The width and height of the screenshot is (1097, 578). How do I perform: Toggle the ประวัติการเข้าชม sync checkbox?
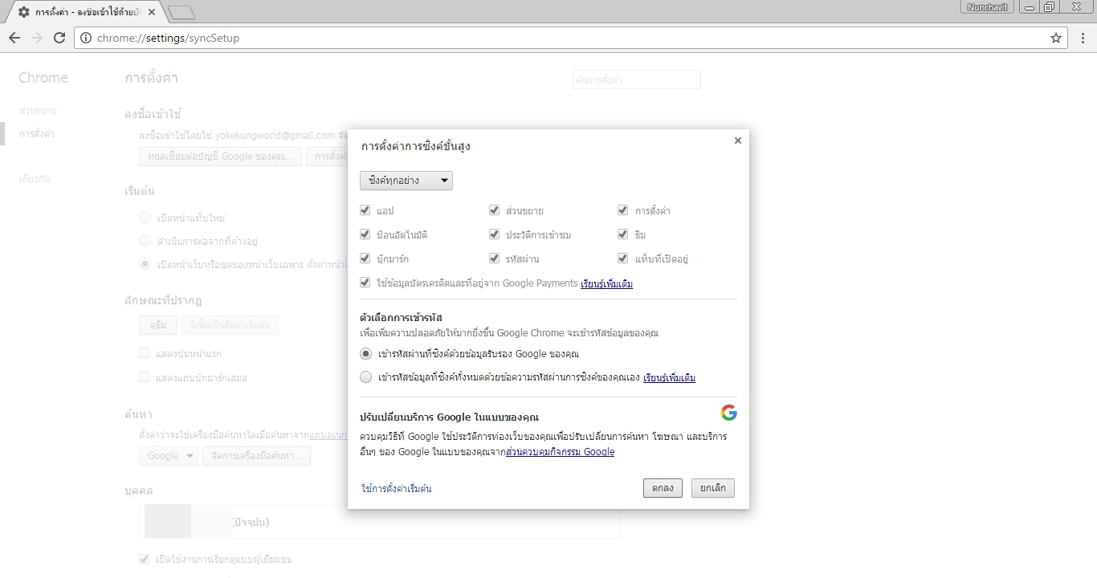tap(495, 234)
